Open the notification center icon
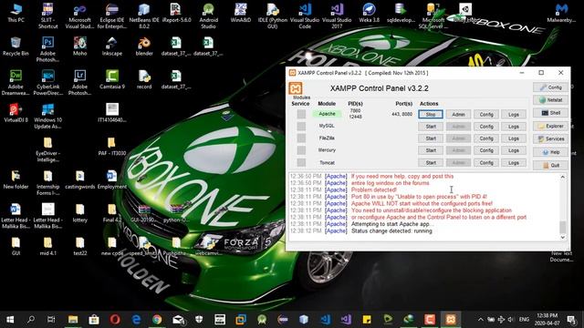This screenshot has height=328, width=584. coord(571,319)
